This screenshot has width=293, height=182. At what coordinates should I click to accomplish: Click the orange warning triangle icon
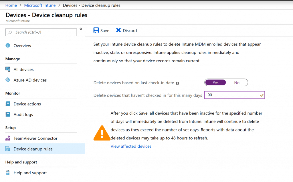click(102, 133)
